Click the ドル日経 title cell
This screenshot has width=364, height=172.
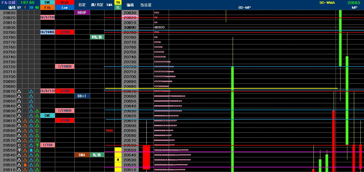[8, 2]
